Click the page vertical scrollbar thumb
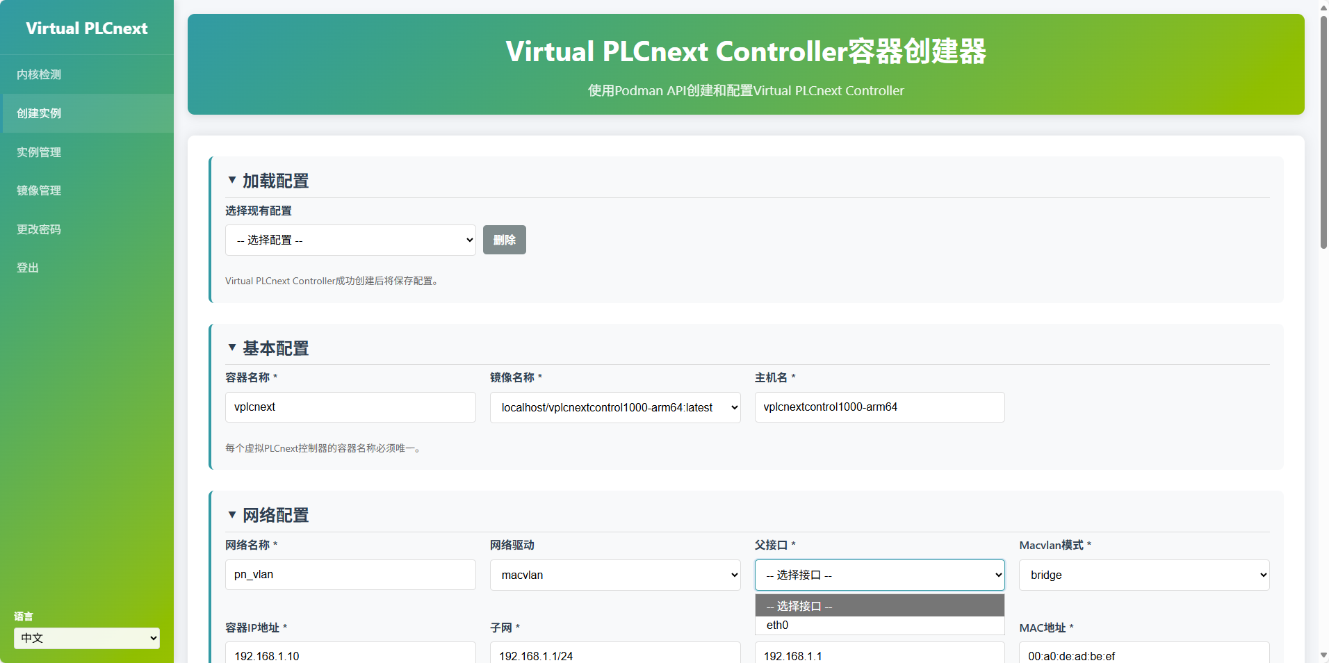 coord(1323,132)
